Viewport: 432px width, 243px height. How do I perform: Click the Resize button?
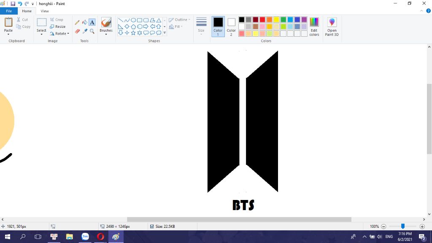(x=57, y=27)
